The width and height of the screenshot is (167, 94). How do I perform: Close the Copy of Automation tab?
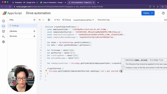coord(65,2)
